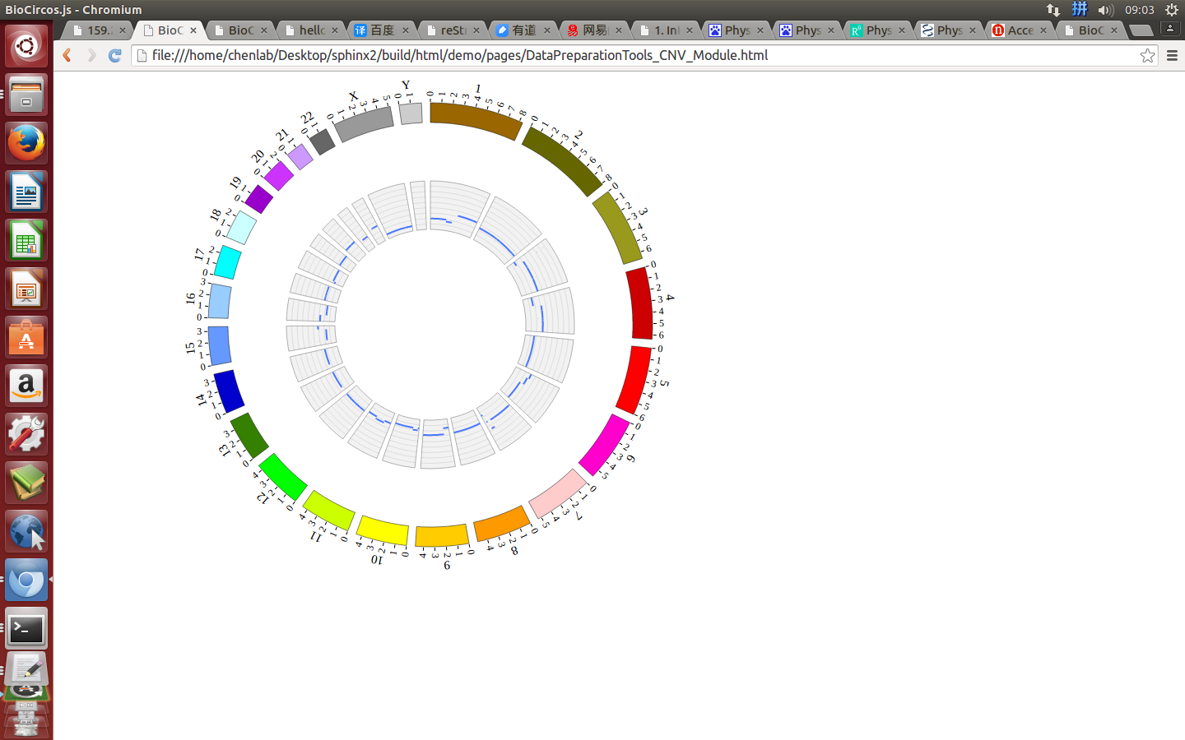Open a new browser tab
Screen dimensions: 1185x740
[1141, 30]
